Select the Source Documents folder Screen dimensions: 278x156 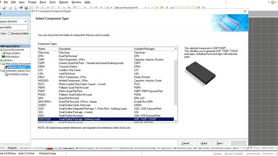coord(13,50)
